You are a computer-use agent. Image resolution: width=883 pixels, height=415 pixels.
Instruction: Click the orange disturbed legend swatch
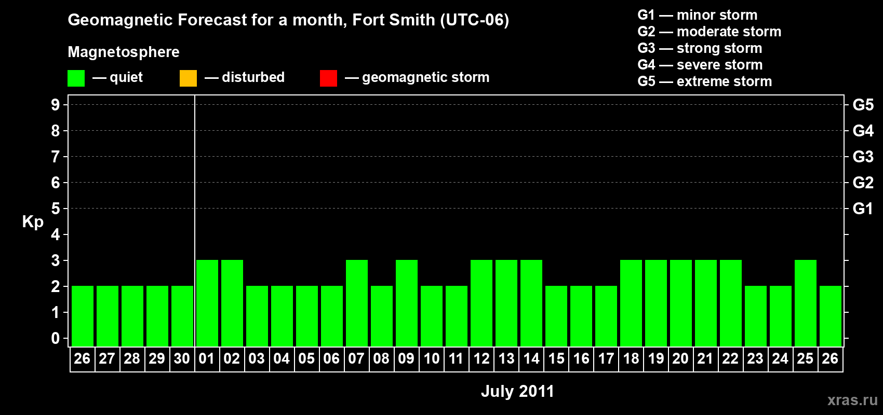click(x=188, y=78)
